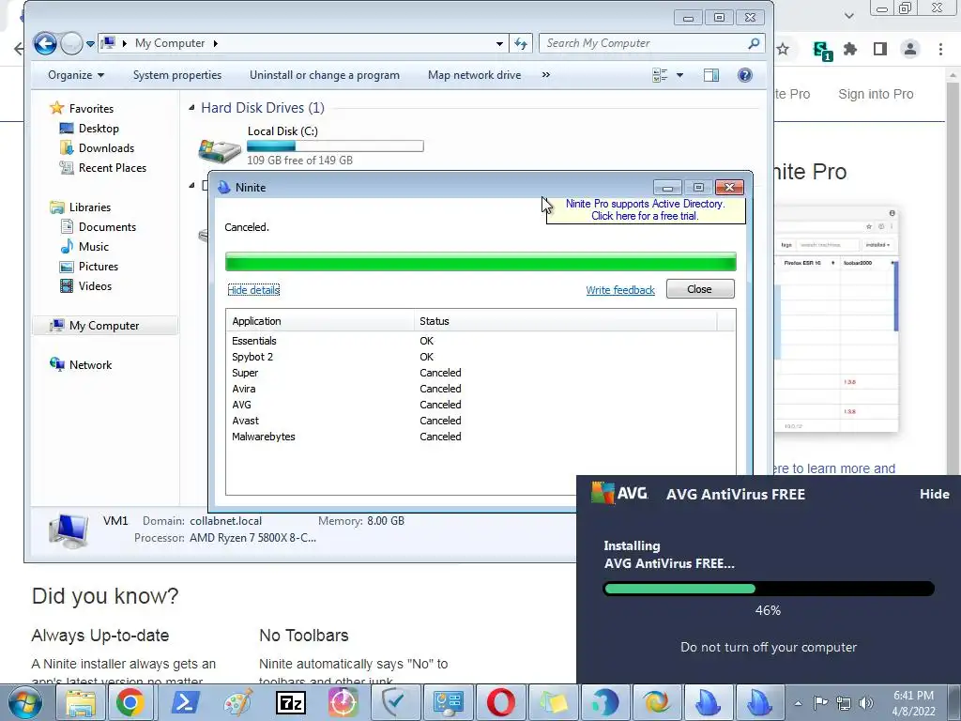This screenshot has width=961, height=721.
Task: Show hidden tray icons arrow
Action: tap(798, 703)
